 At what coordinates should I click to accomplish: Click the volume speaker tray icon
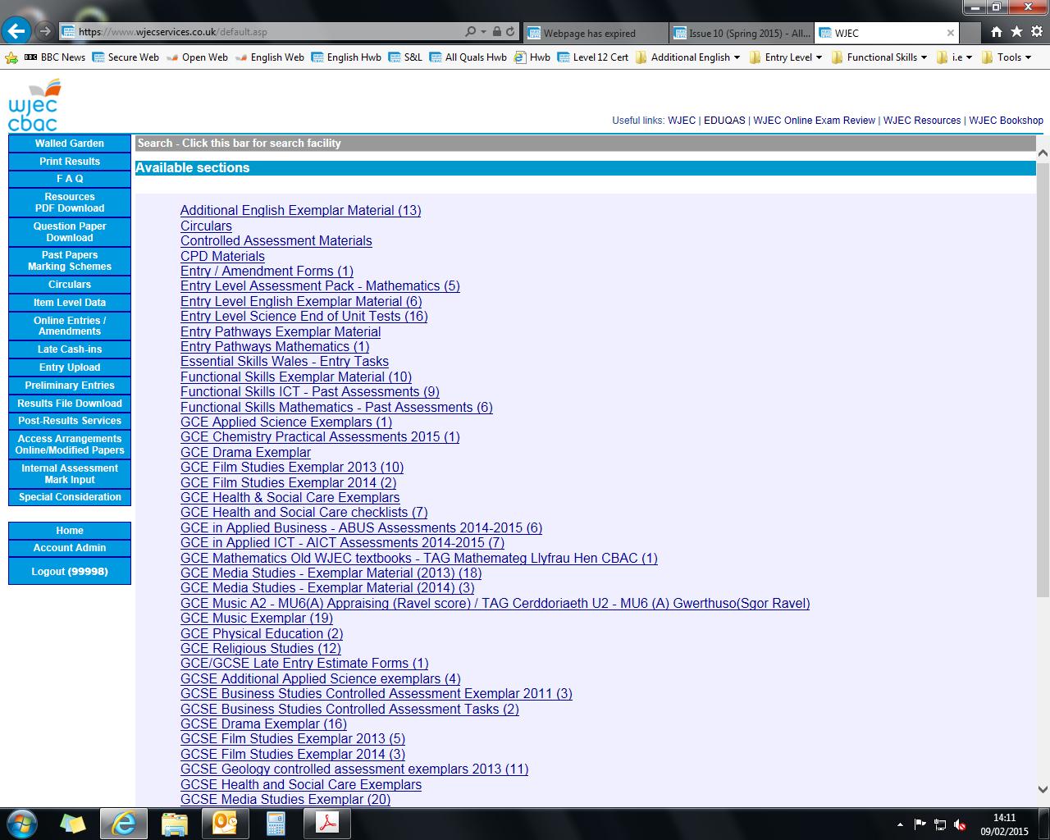click(x=959, y=824)
